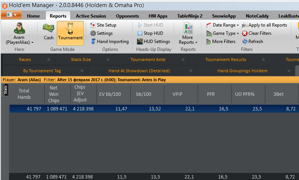The width and height of the screenshot is (299, 180).
Task: Select Cash game mode
Action: pyautogui.click(x=48, y=32)
